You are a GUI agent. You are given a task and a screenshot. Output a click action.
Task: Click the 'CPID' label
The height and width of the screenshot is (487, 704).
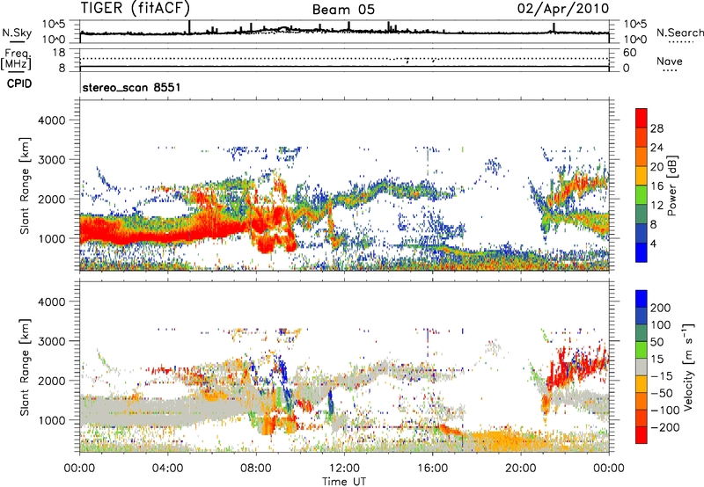19,84
